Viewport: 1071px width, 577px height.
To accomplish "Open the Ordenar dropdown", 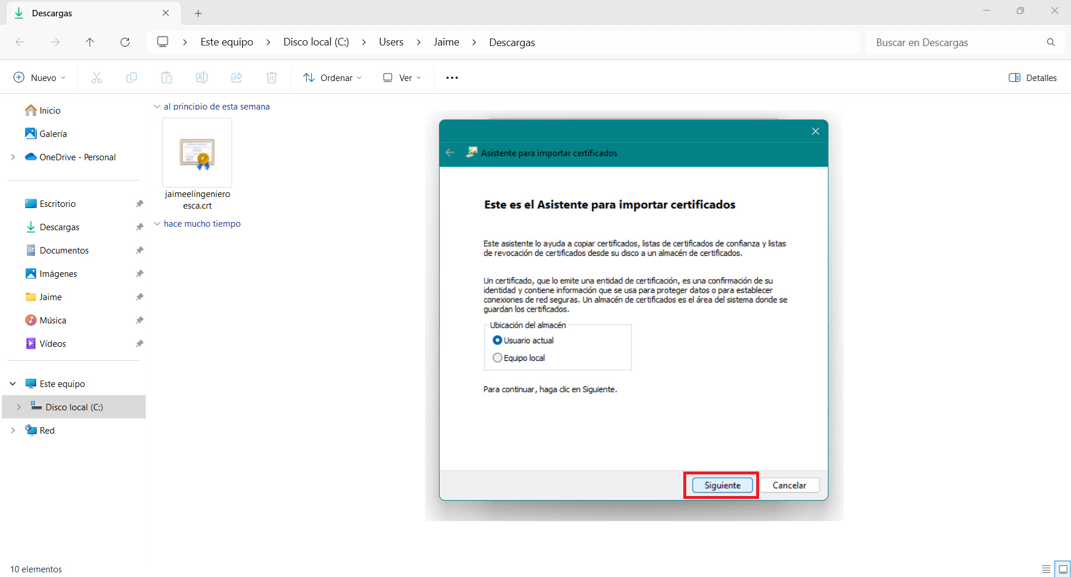I will 333,78.
